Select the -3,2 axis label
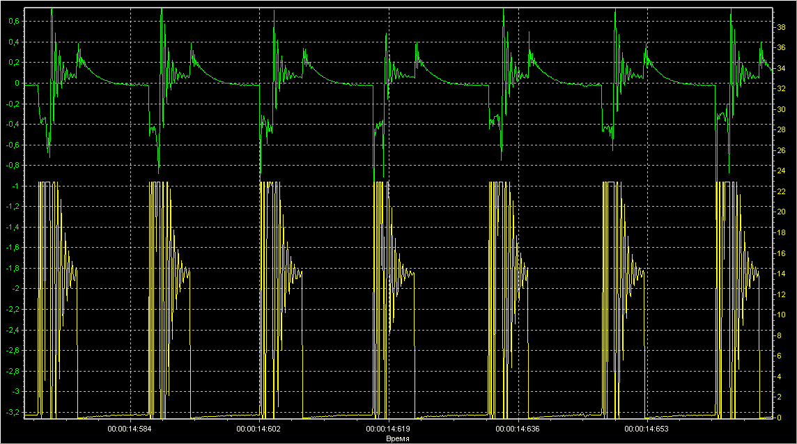This screenshot has height=444, width=797. click(x=13, y=412)
